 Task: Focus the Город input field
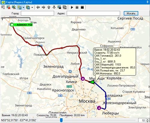[37, 13]
